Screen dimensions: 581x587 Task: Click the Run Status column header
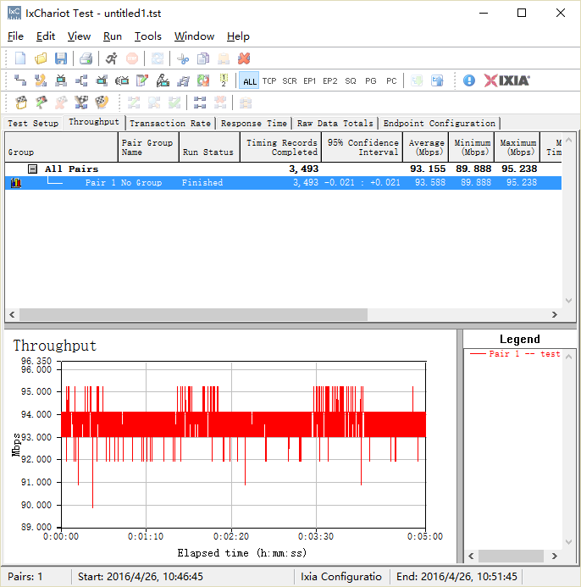click(209, 147)
